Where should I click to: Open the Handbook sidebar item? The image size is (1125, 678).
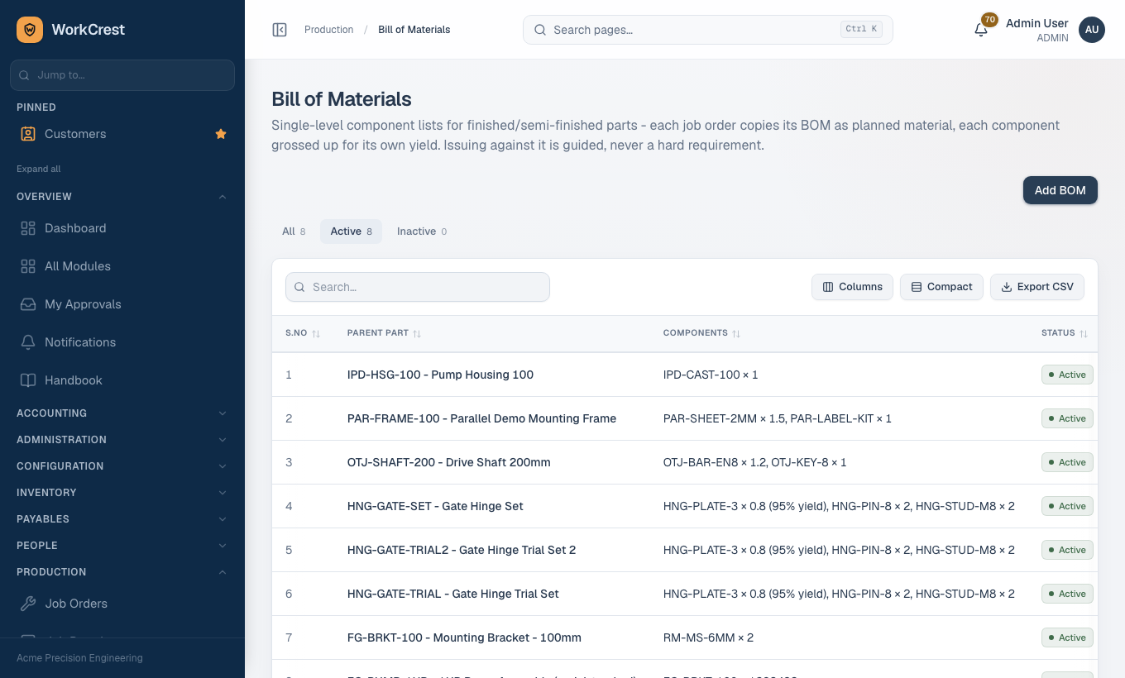pos(122,380)
